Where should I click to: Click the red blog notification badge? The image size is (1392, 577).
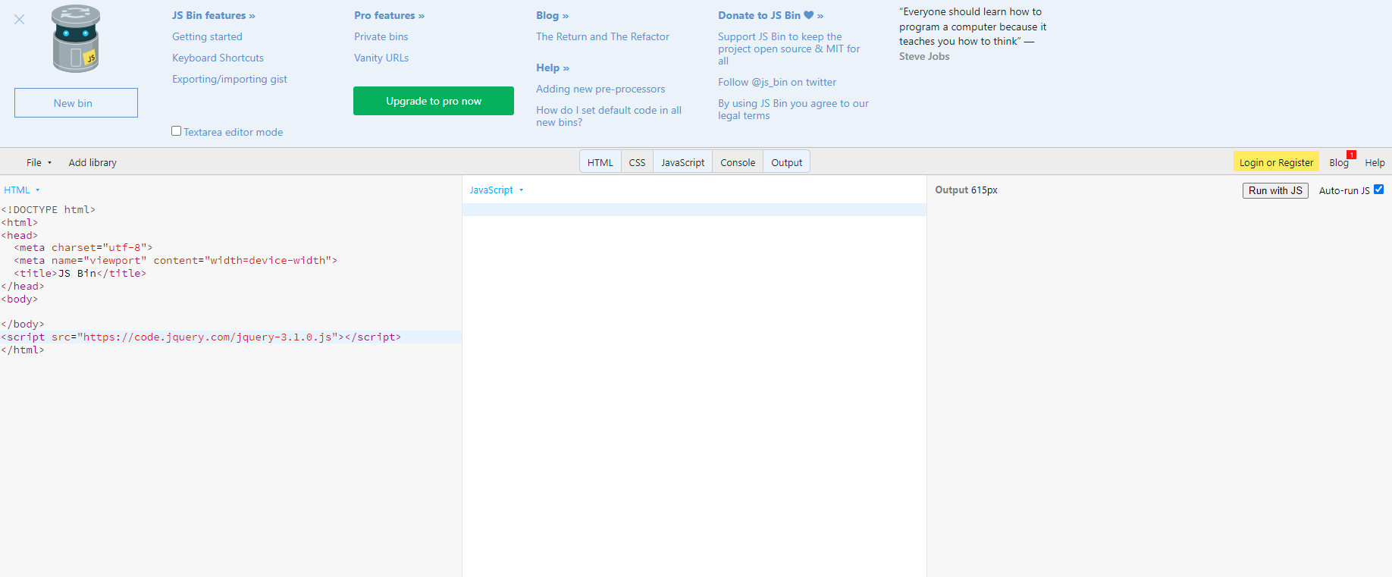pos(1351,155)
